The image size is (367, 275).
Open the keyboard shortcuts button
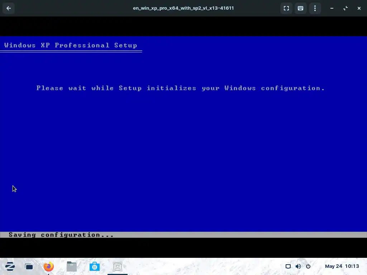(301, 8)
